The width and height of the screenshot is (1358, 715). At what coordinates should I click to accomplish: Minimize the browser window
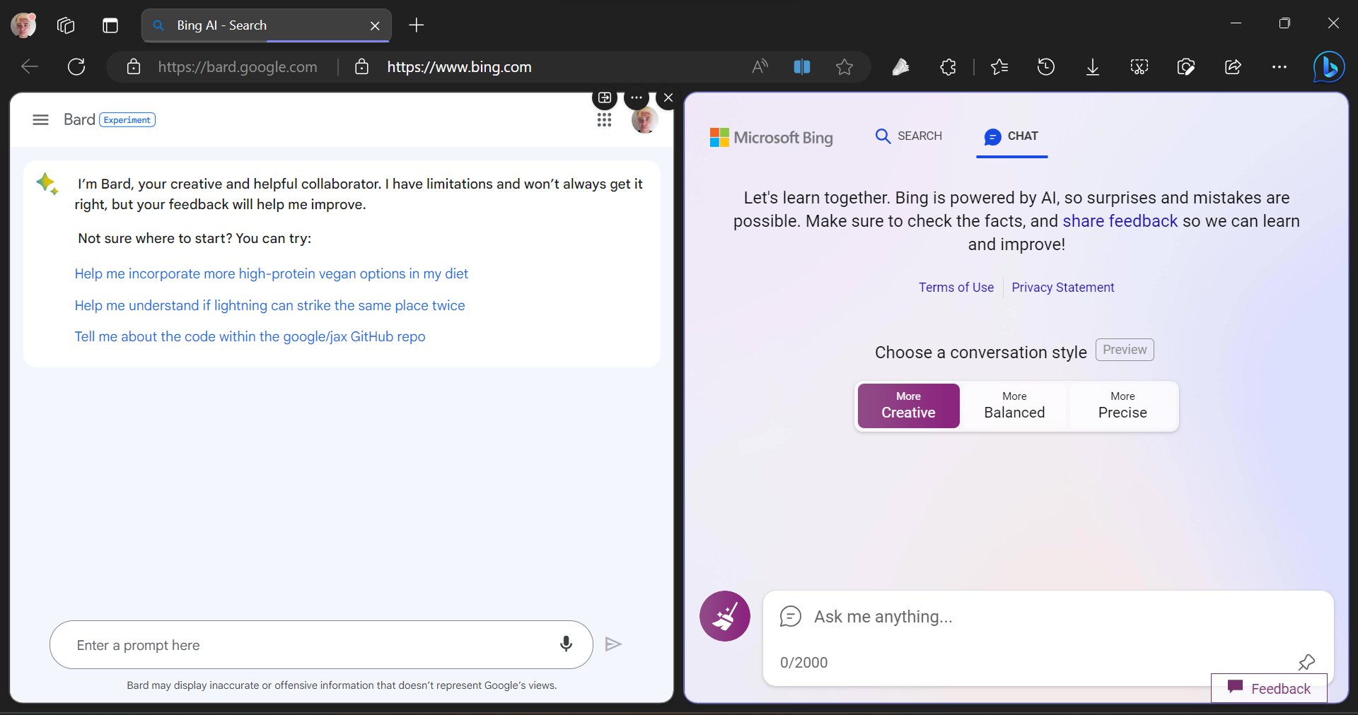[x=1236, y=23]
